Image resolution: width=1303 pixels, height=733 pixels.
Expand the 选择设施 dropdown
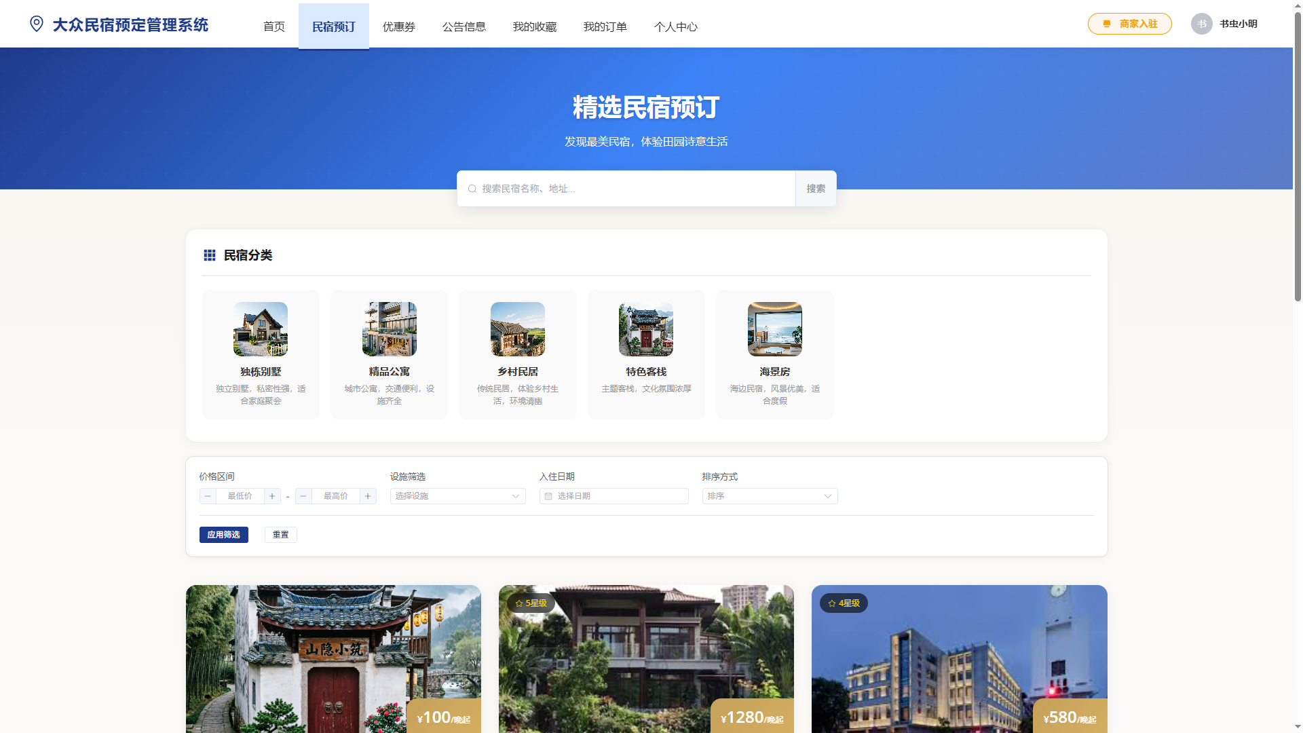point(458,496)
